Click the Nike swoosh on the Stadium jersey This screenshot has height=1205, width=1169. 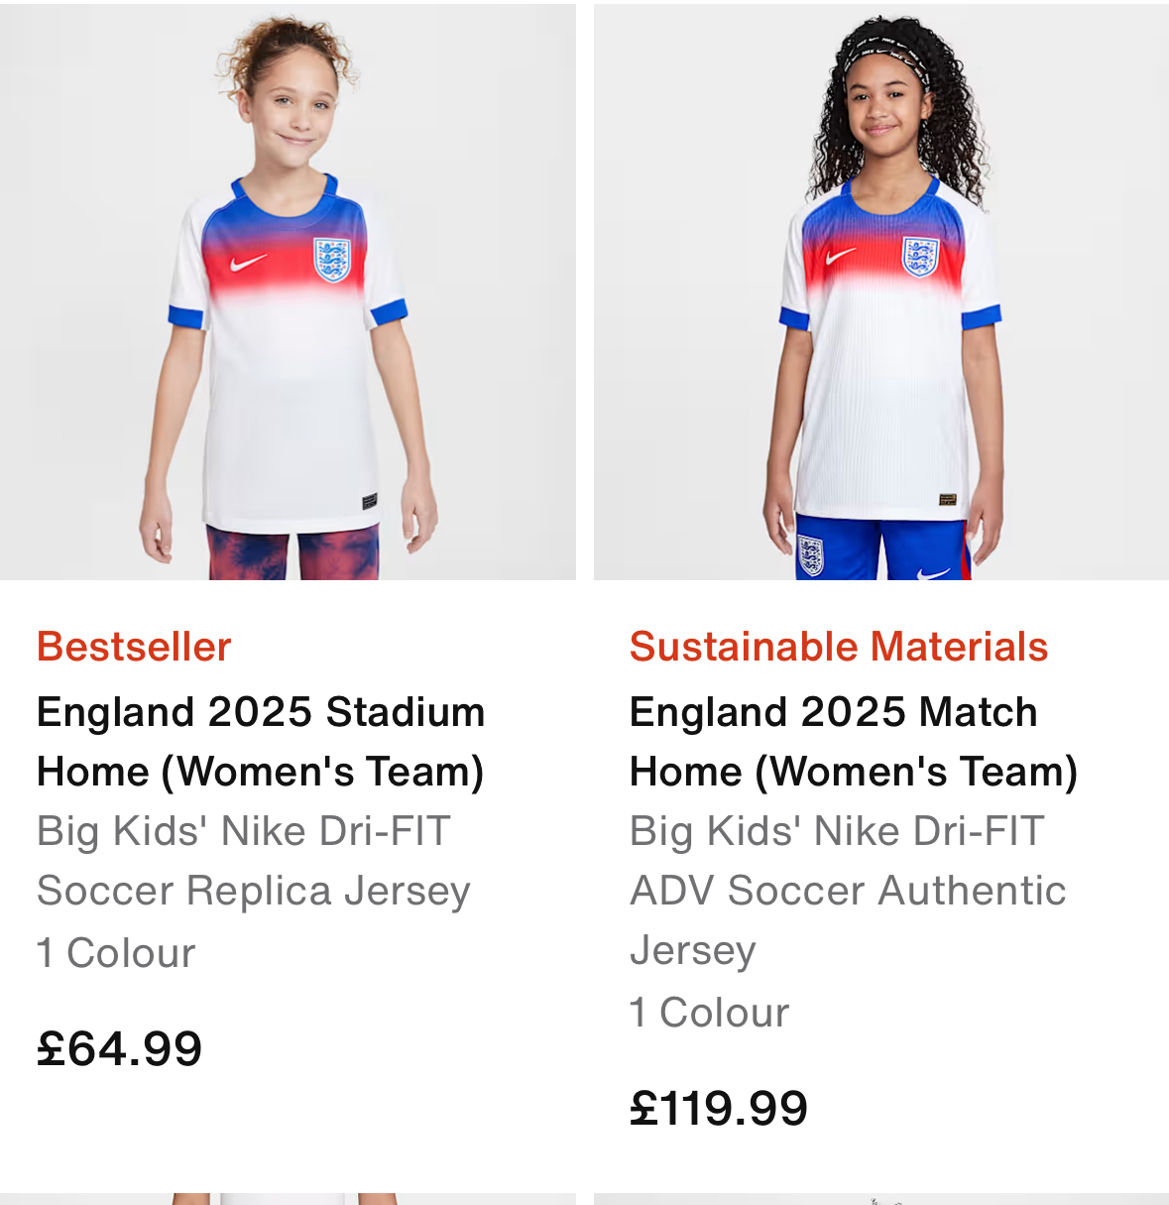point(247,263)
